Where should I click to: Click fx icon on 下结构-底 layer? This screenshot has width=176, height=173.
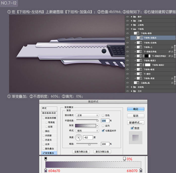172,83
